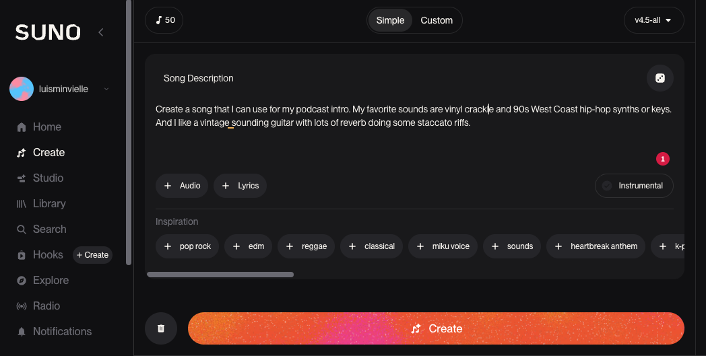Open the Radio page

pos(46,306)
